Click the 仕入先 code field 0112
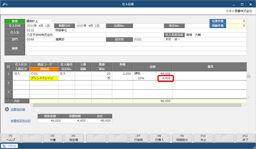 [x=39, y=30]
